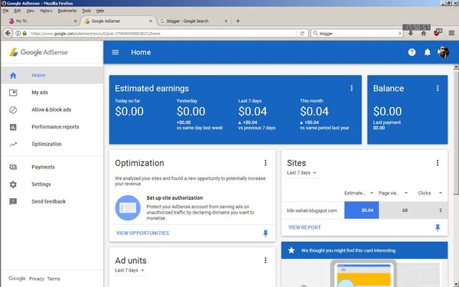Click the Settings gear icon

point(13,184)
